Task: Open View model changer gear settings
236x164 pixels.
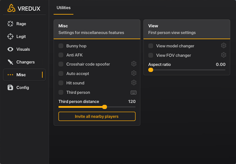Action: tap(224, 46)
